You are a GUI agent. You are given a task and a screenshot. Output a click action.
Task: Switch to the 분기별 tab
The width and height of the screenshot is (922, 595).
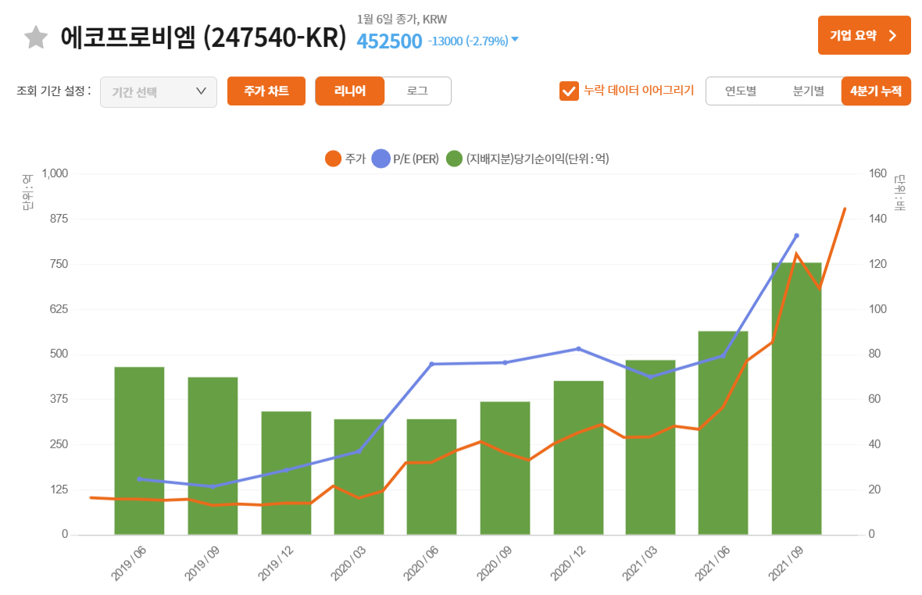click(808, 91)
